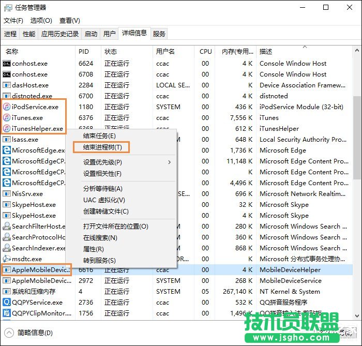This screenshot has width=362, height=346.
Task: Click the scrollbar up arrow
Action: coord(357,50)
